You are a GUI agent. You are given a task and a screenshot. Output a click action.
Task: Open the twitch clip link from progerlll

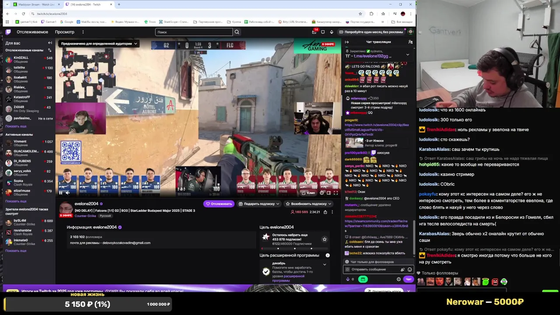(x=376, y=129)
